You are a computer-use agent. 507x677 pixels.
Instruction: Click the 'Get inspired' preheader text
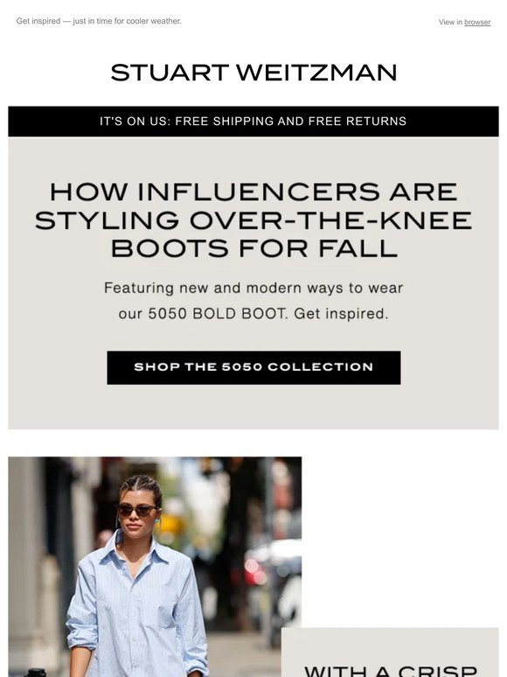pos(99,21)
